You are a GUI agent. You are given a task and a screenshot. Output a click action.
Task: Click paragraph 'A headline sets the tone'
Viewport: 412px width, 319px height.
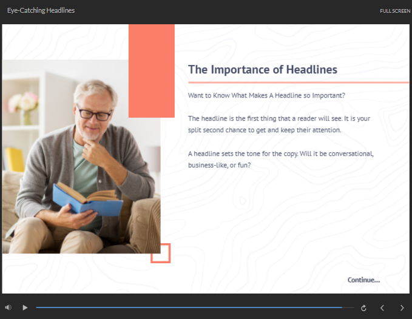pos(280,159)
